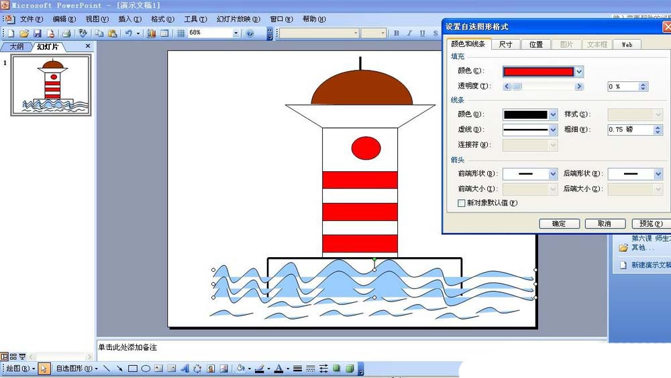Expand the line 虚线 dash style dropdown

553,130
